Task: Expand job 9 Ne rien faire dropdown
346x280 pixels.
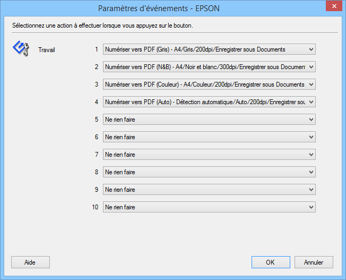Action: [x=209, y=190]
